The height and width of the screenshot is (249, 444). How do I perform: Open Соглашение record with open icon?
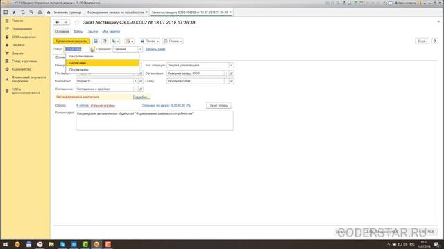140,89
